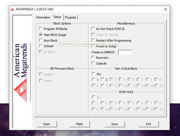Screen dimensions: 180x136
Task: Click the Miscellaneous group label
Action: click(126, 23)
